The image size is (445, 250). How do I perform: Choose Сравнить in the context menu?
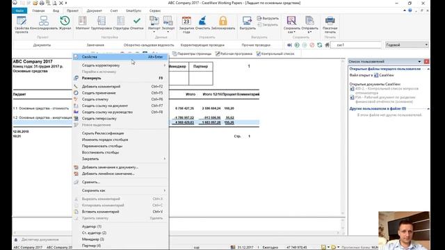coord(120,182)
